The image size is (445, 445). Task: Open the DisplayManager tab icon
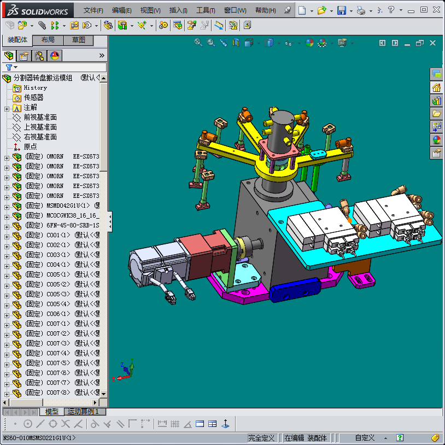[x=55, y=56]
